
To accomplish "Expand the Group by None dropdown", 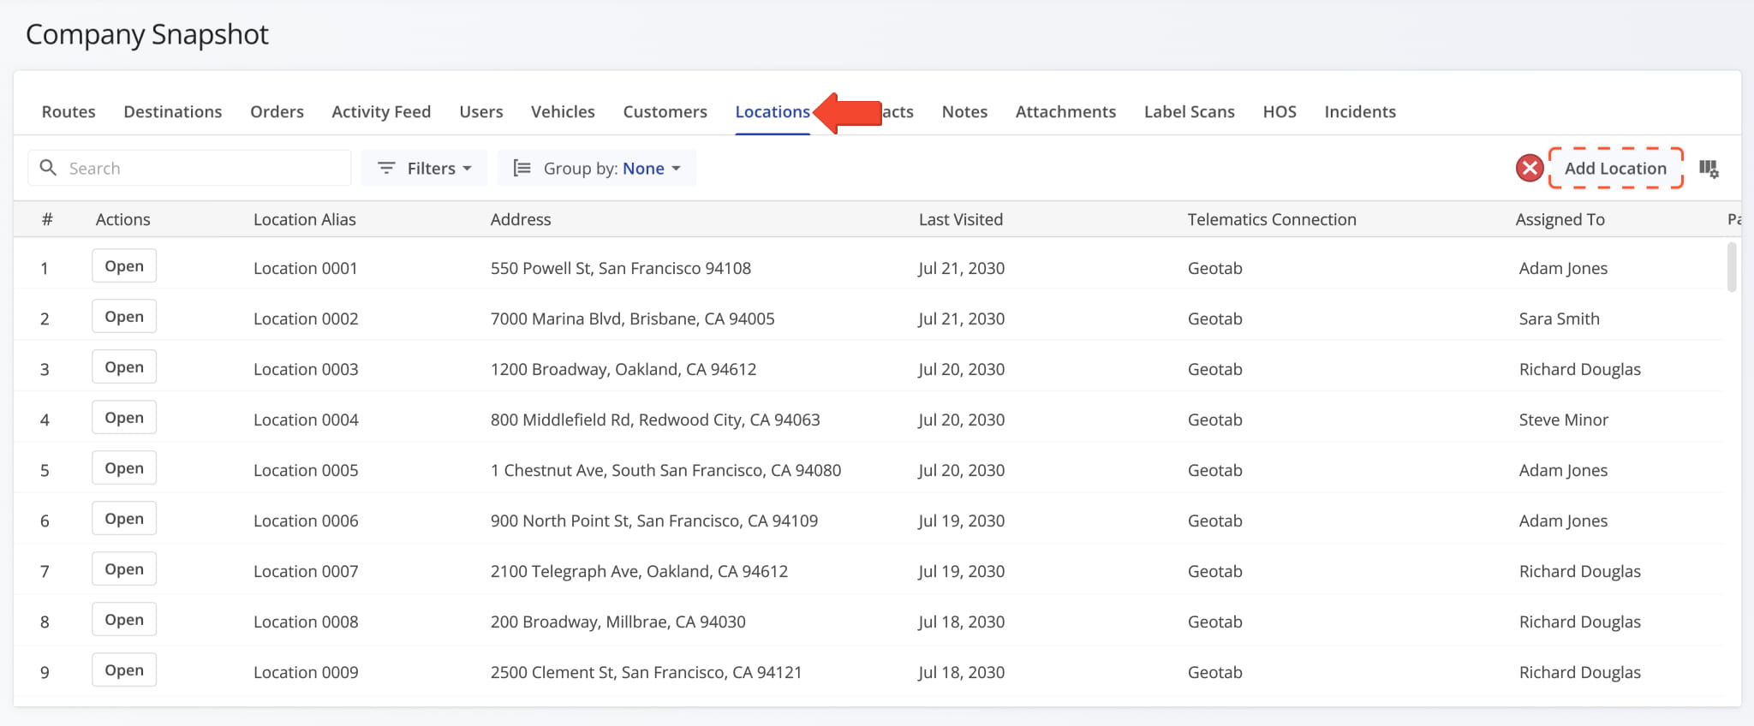I will coord(597,168).
